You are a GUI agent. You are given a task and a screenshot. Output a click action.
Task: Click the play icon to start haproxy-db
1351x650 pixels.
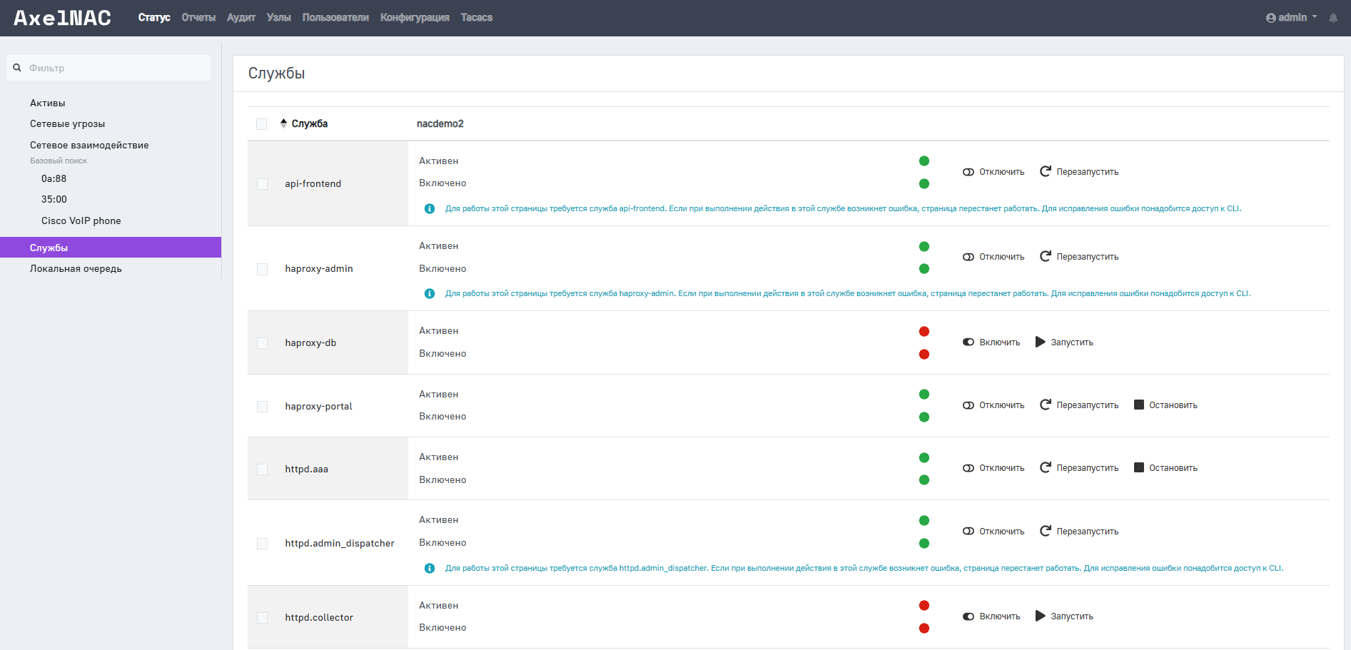pyautogui.click(x=1041, y=342)
